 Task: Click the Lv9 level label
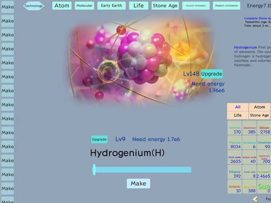(120, 139)
